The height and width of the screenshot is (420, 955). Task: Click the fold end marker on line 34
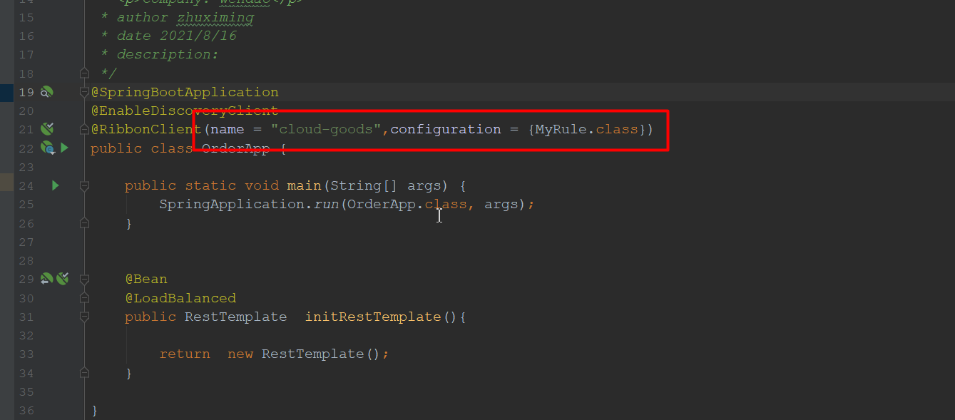point(84,373)
